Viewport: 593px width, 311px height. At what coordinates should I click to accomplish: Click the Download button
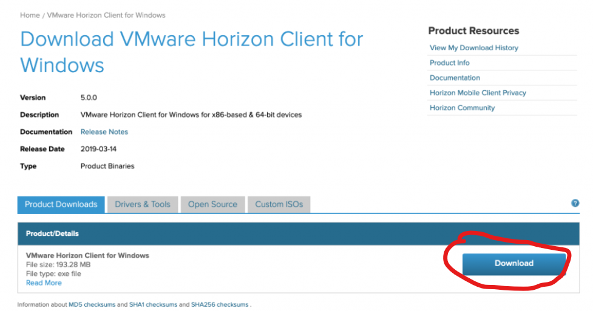click(514, 263)
